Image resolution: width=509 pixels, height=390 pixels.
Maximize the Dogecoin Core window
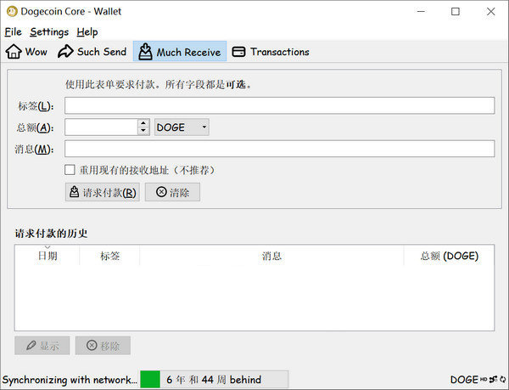(x=456, y=11)
